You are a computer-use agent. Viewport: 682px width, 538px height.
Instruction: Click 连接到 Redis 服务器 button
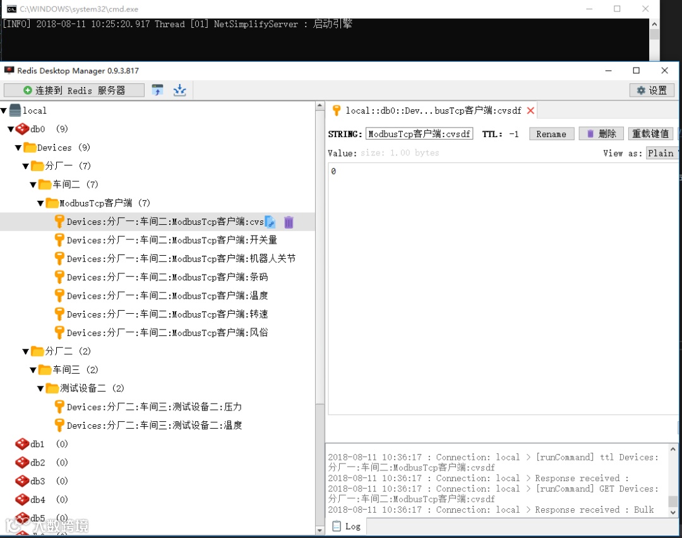tap(74, 90)
